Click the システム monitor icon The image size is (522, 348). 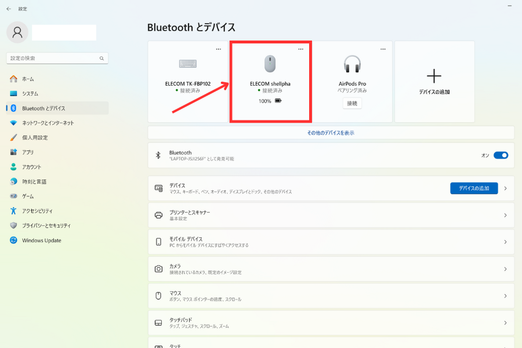(13, 93)
